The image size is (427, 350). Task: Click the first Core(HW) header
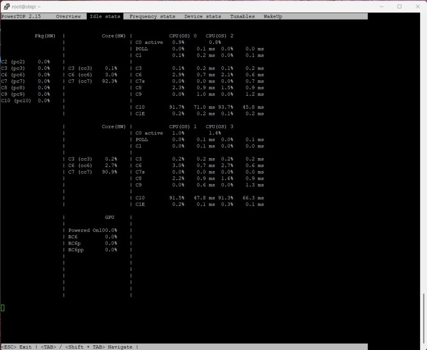[x=114, y=36]
